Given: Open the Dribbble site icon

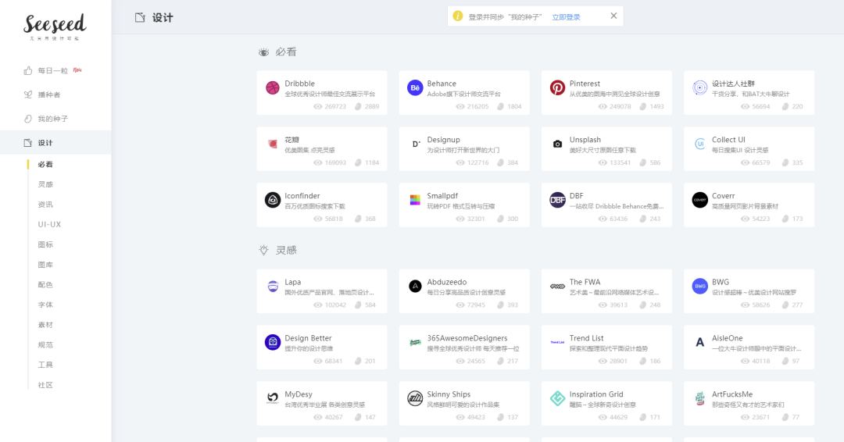Looking at the screenshot, I should (x=273, y=87).
